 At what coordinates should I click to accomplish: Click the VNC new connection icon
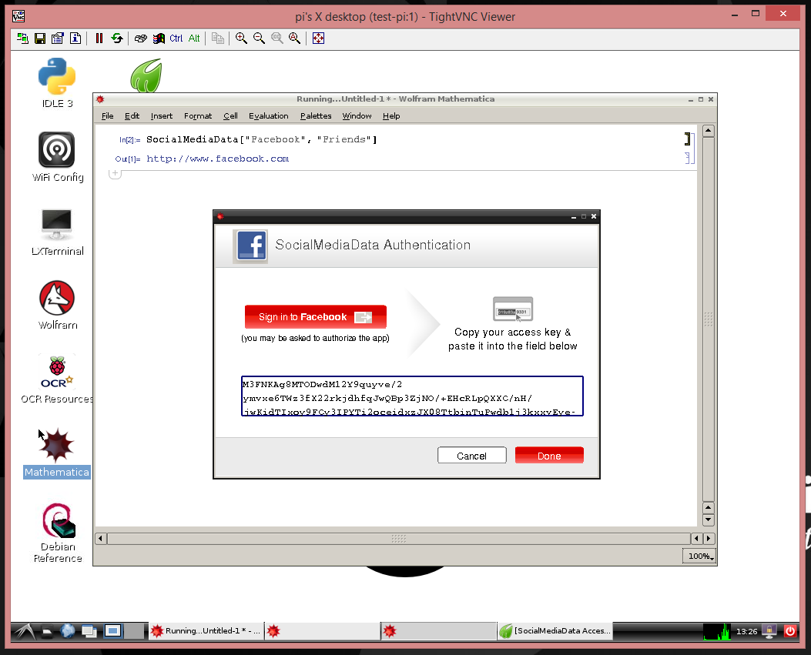click(x=23, y=38)
